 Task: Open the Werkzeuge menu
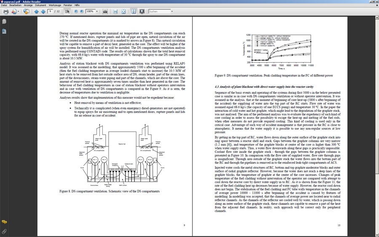point(55,5)
